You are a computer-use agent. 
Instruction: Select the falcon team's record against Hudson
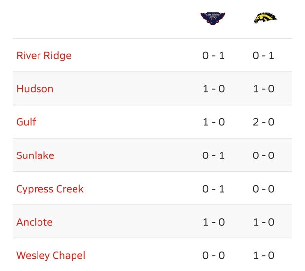(x=214, y=89)
